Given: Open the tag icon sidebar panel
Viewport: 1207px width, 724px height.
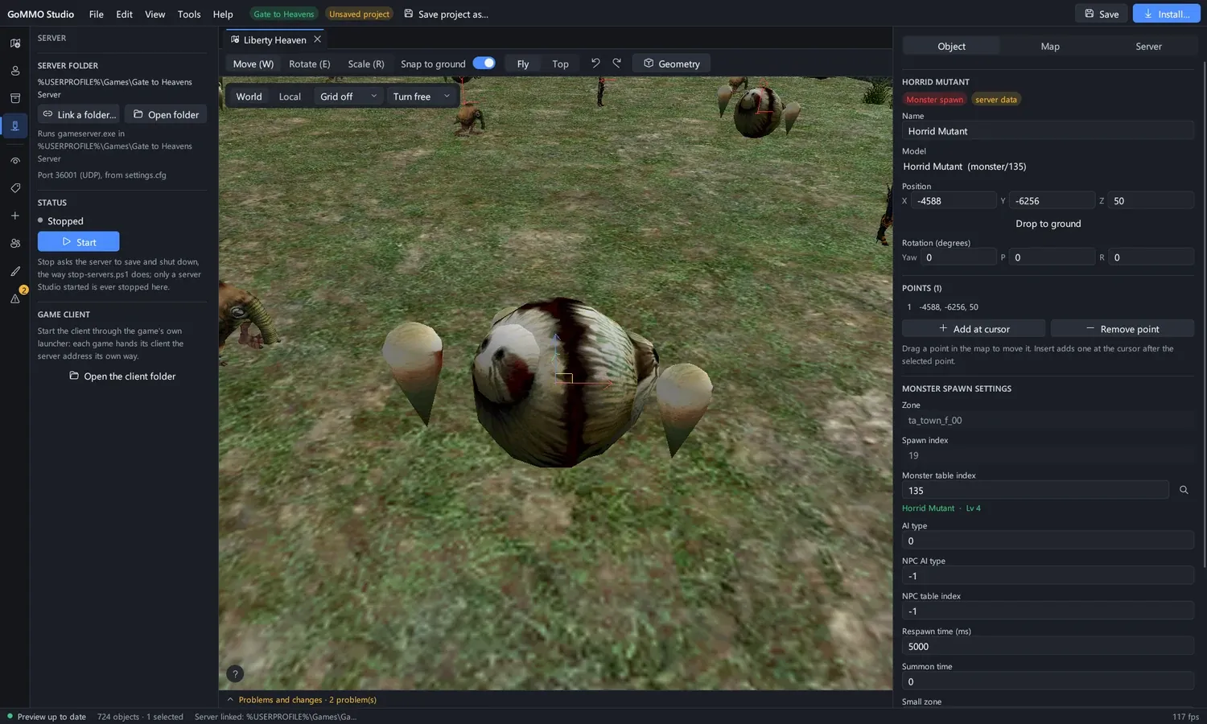Looking at the screenshot, I should [14, 188].
